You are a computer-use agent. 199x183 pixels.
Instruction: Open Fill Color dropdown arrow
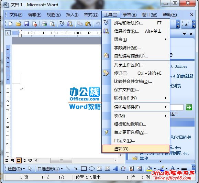(155, 169)
